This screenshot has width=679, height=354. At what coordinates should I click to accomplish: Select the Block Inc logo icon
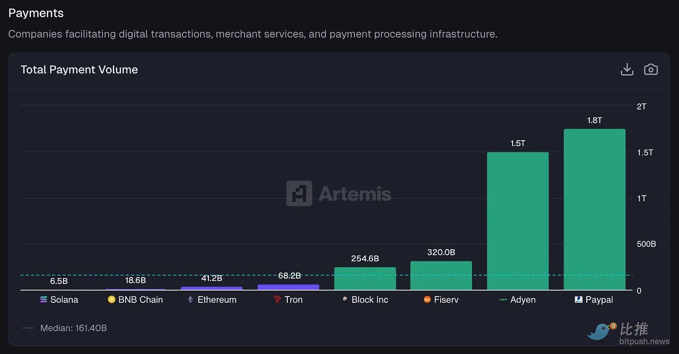[x=344, y=300]
